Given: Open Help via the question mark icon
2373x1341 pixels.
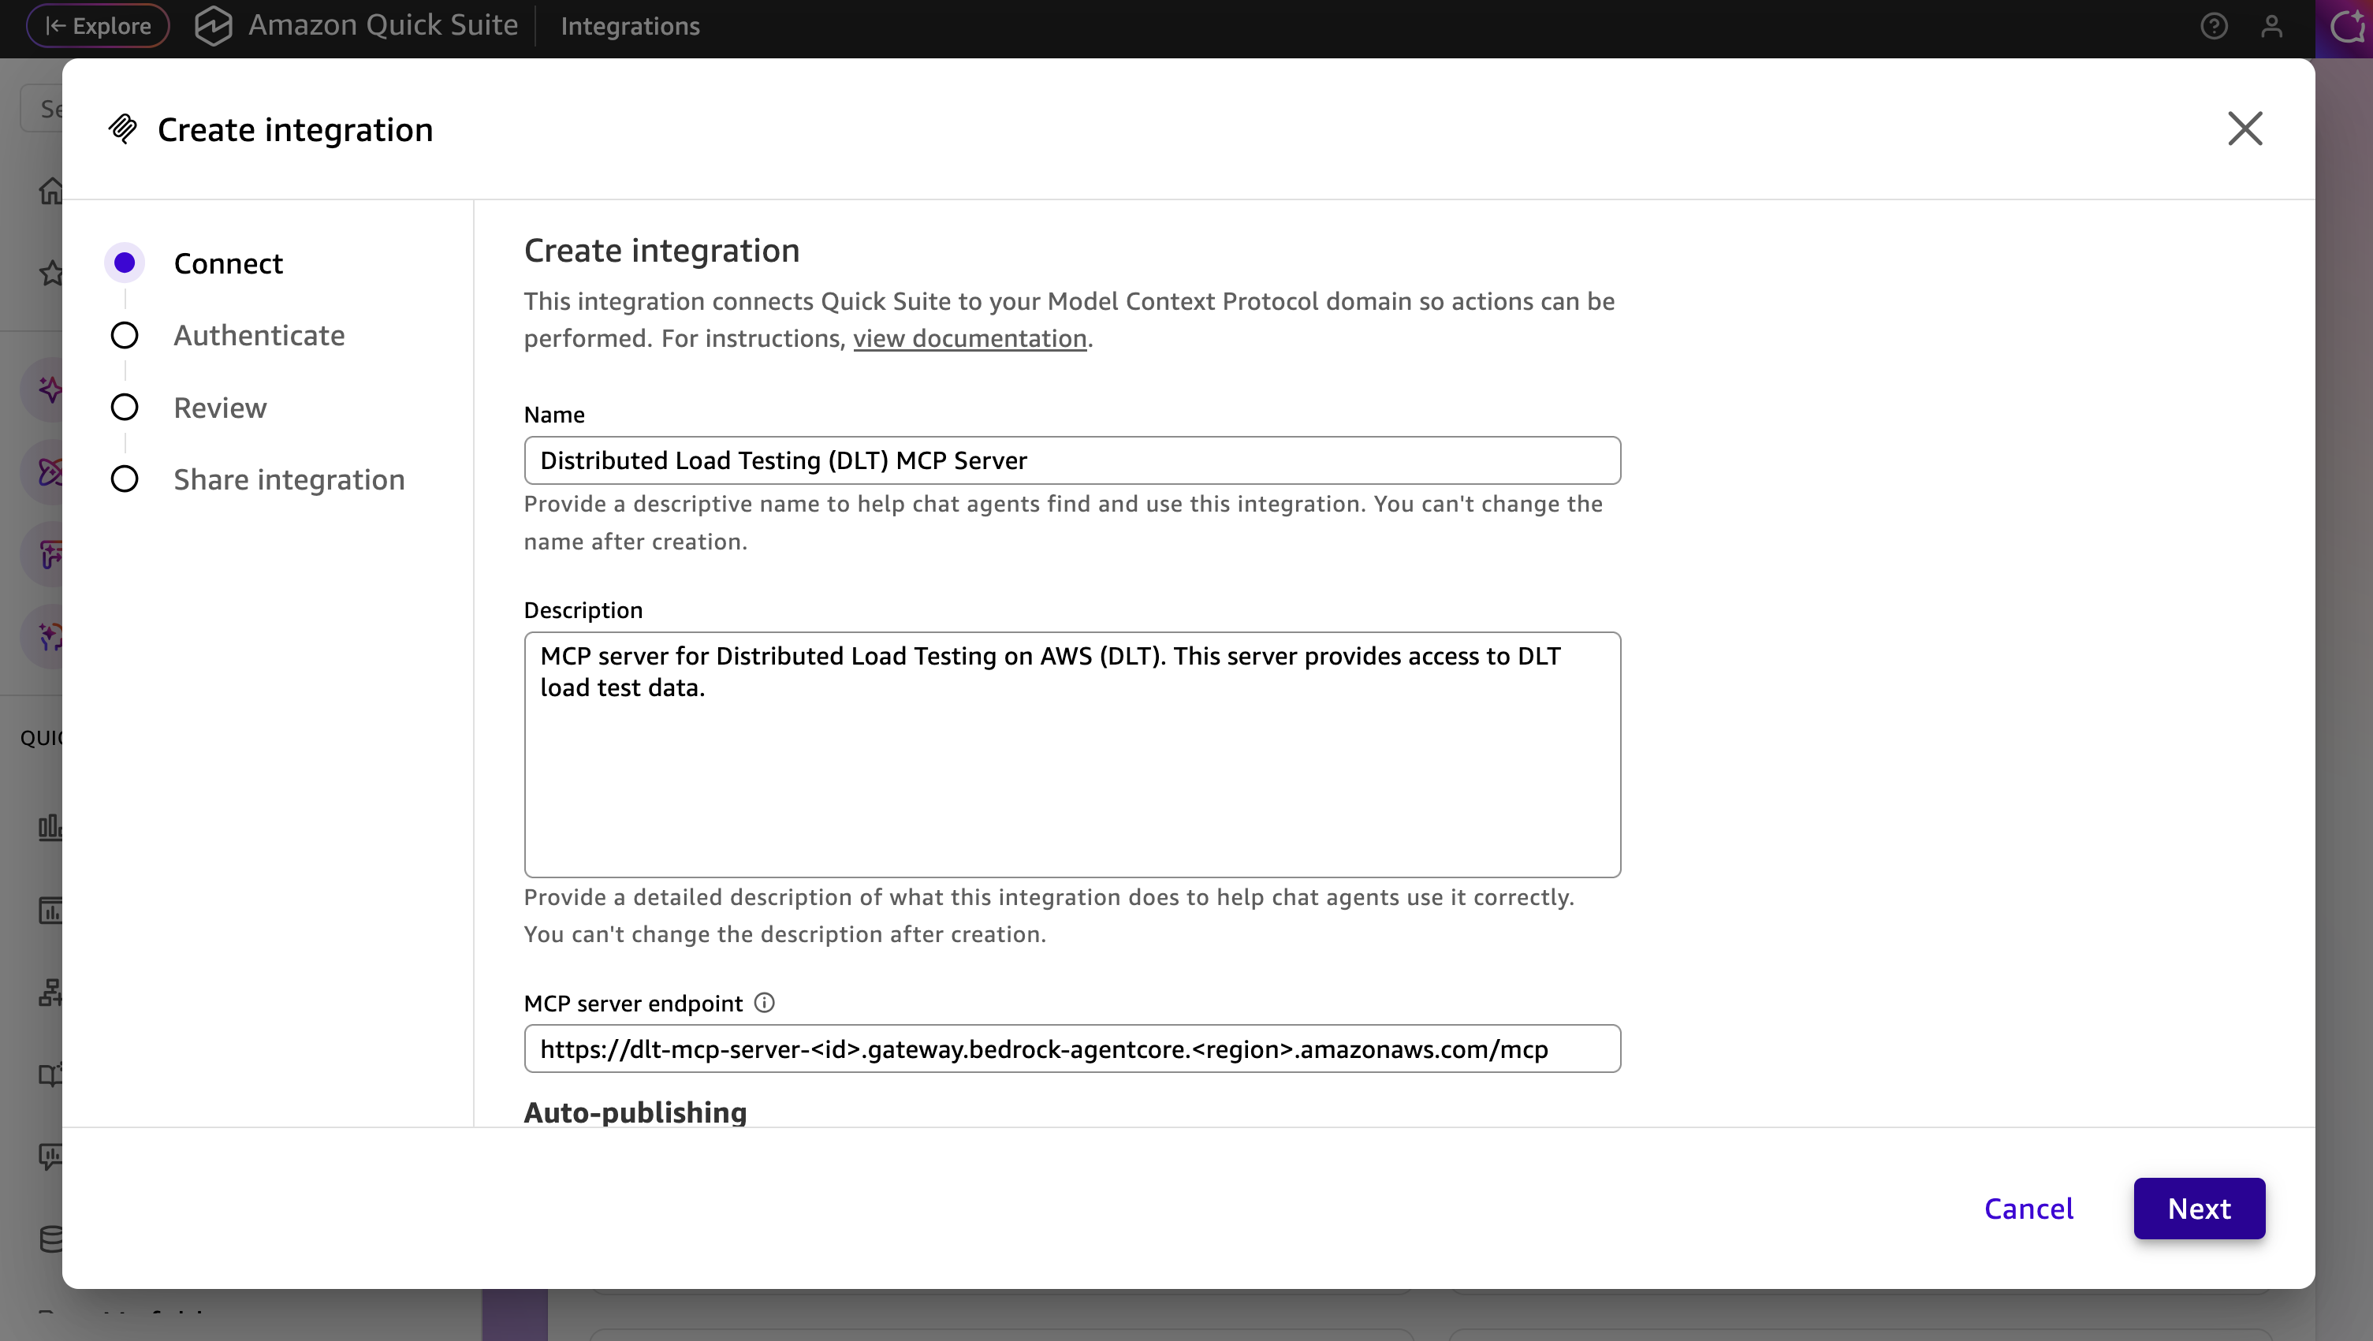Looking at the screenshot, I should pyautogui.click(x=2215, y=26).
